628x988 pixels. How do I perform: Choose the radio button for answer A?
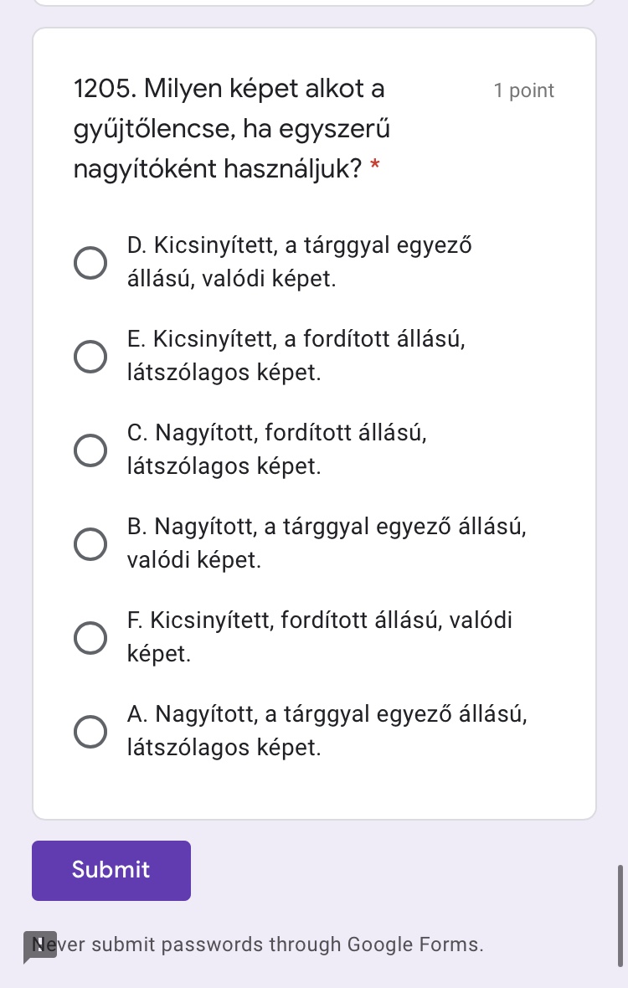click(x=90, y=731)
